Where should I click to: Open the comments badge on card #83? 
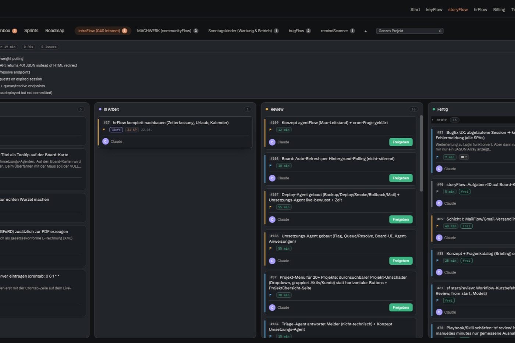pyautogui.click(x=464, y=157)
